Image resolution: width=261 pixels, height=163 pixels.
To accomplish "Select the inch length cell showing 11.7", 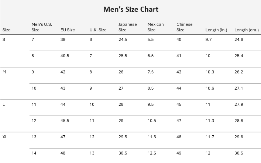I will (210, 137).
